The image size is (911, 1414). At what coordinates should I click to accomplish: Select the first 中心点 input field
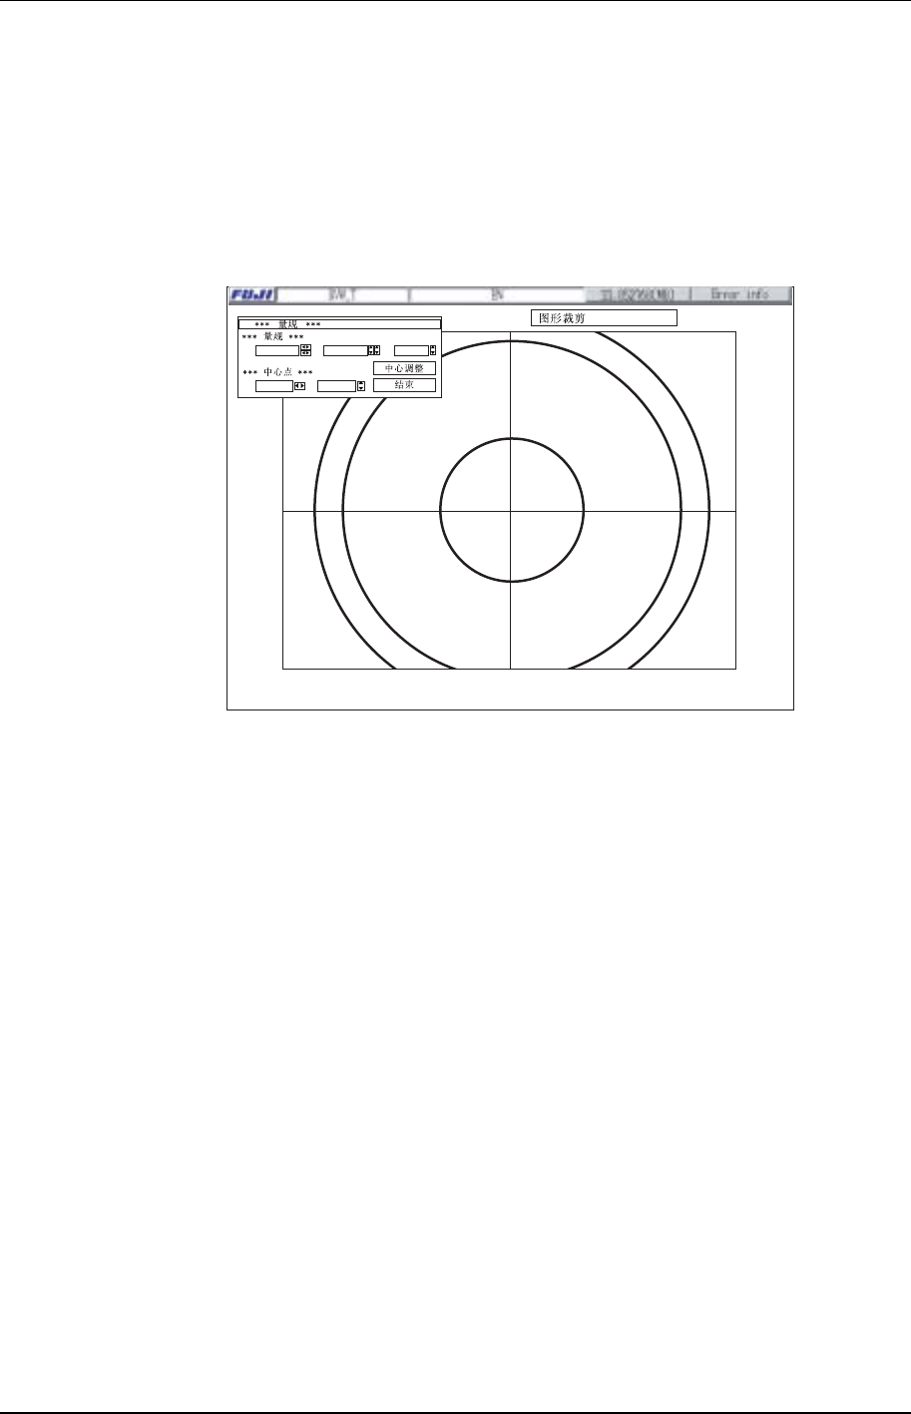274,386
